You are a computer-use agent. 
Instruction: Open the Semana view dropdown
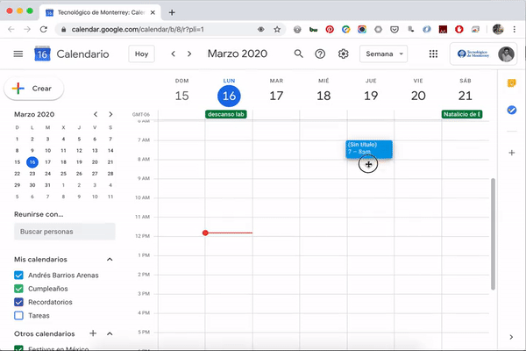coord(383,54)
